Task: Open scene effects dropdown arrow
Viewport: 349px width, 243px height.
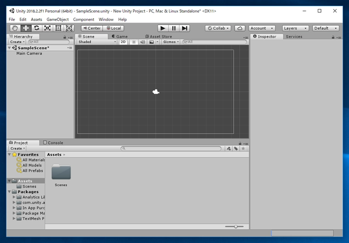Action: [x=158, y=42]
